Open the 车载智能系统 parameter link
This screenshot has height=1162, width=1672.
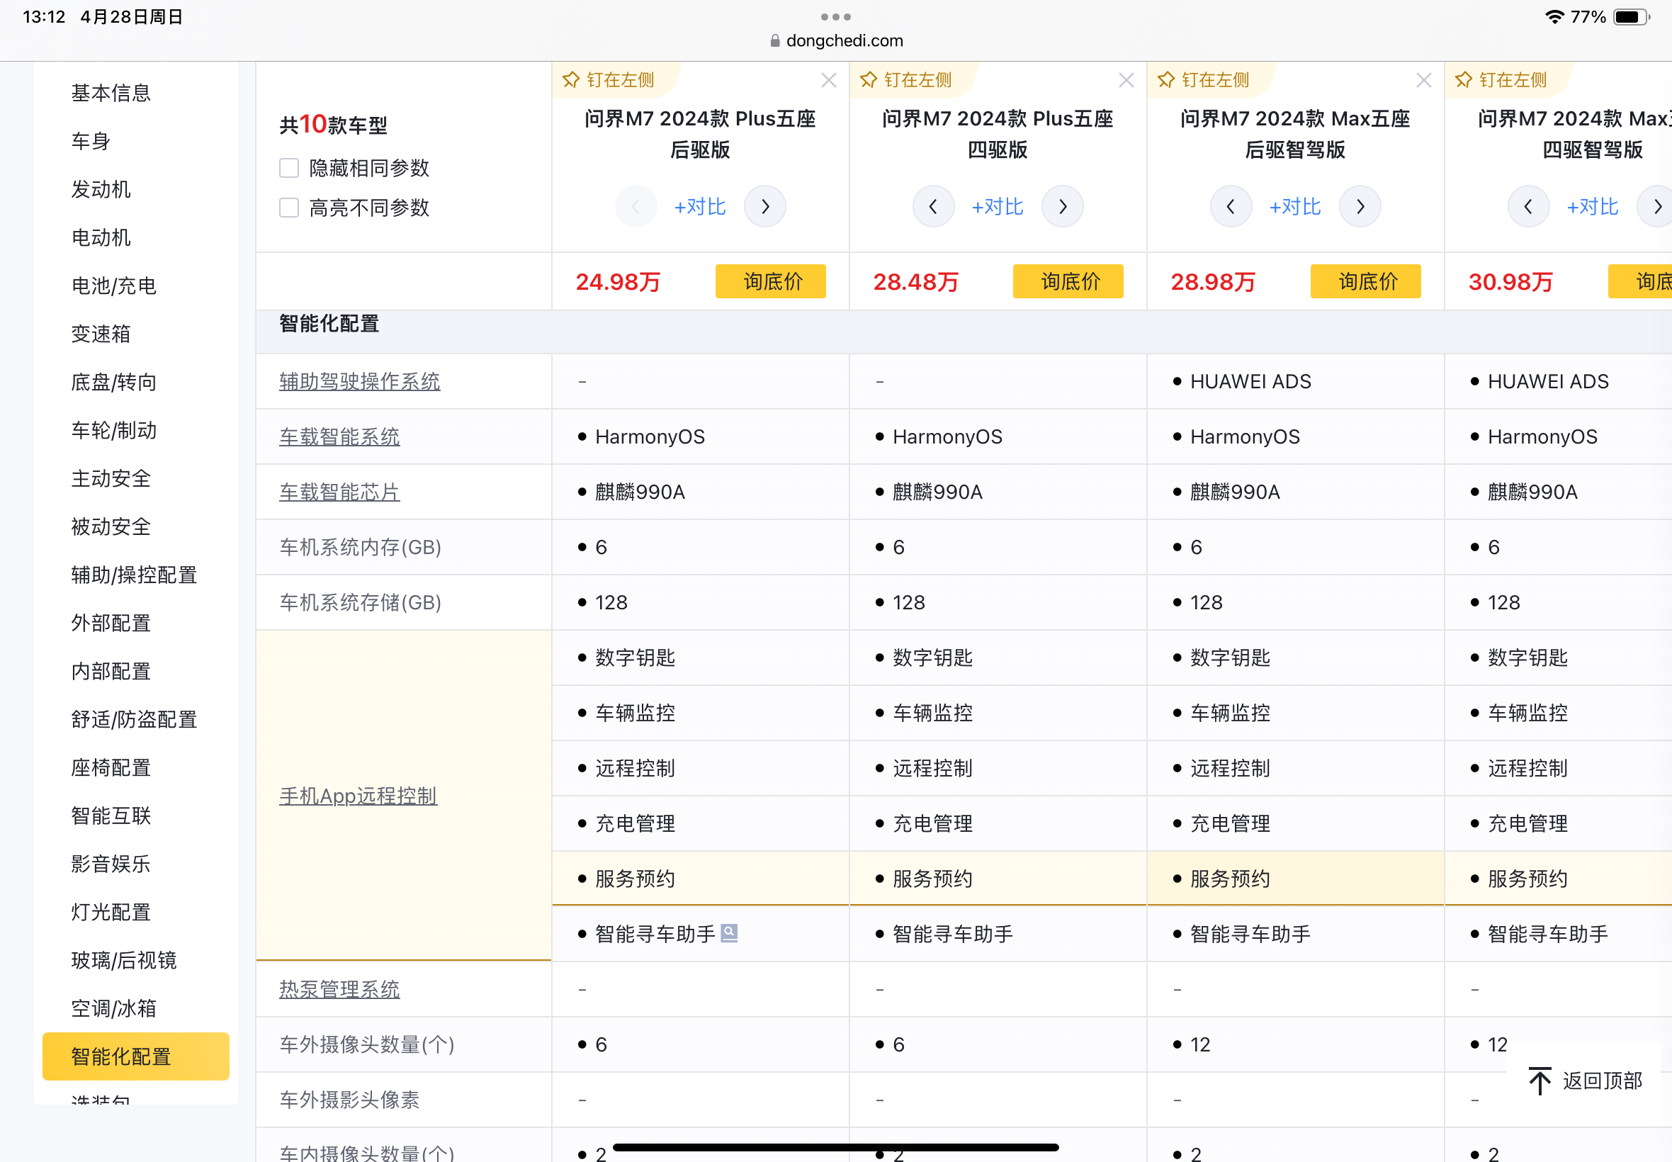[339, 437]
